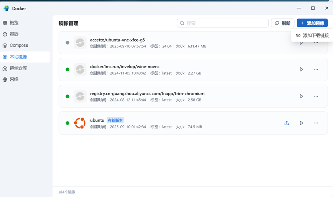This screenshot has width=333, height=197.
Task: Select the ubuntu image name
Action: coord(97,120)
